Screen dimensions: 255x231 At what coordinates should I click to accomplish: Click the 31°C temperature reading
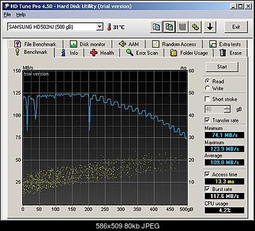pos(119,27)
